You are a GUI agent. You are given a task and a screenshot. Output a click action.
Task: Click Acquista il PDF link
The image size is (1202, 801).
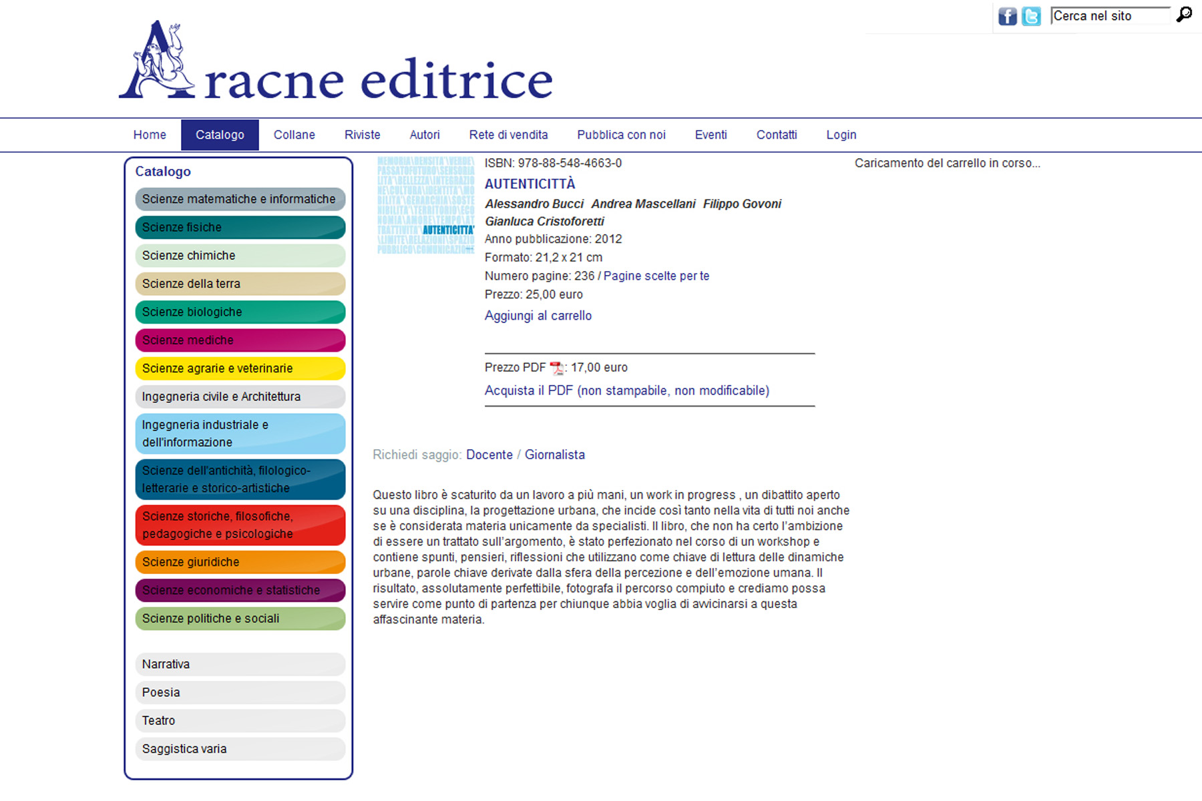point(627,391)
